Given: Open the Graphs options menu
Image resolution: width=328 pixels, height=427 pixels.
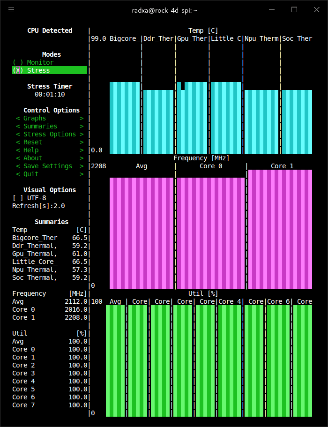Looking at the screenshot, I should pos(49,118).
